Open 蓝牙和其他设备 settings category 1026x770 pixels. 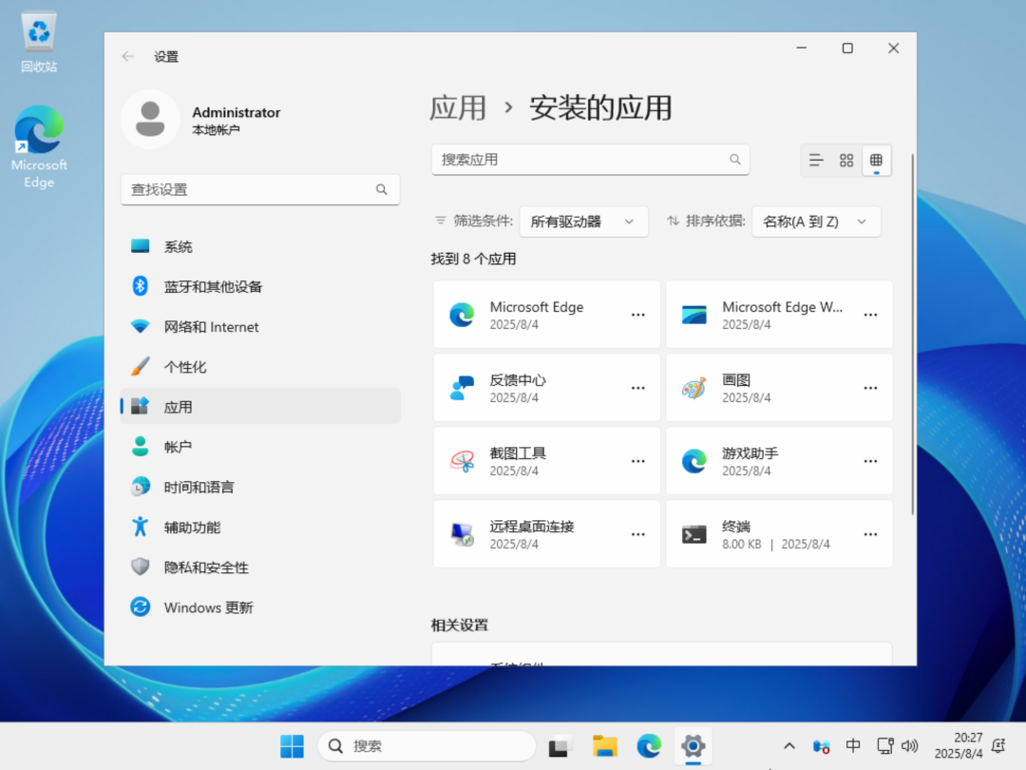(x=260, y=286)
